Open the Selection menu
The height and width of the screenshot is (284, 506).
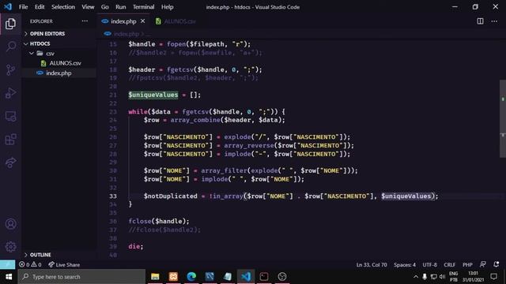[x=63, y=7]
